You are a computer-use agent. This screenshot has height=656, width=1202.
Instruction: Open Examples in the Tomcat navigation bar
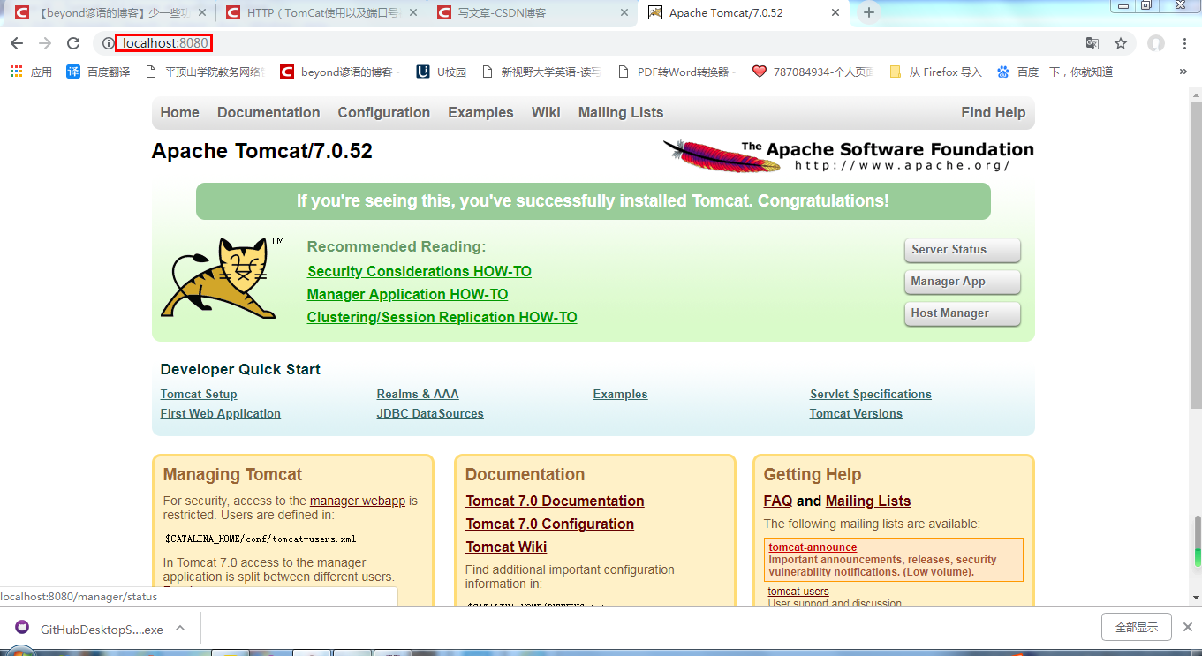[x=480, y=112]
